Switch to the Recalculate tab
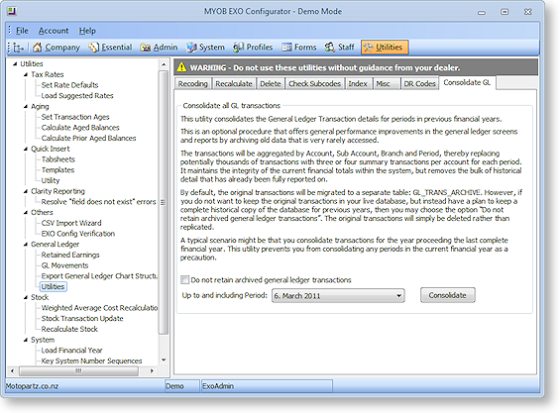Image resolution: width=560 pixels, height=413 pixels. tap(234, 83)
